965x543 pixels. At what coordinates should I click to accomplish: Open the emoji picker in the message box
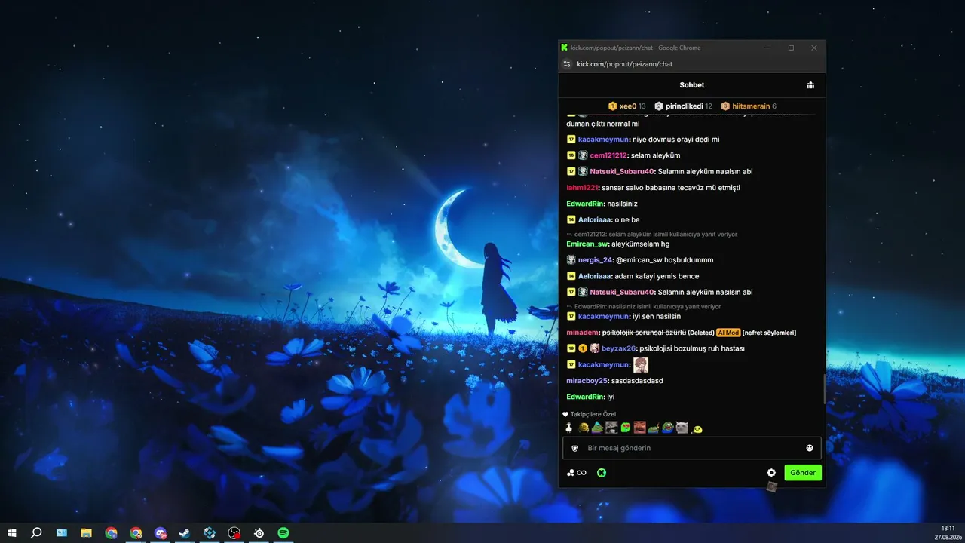pyautogui.click(x=810, y=448)
